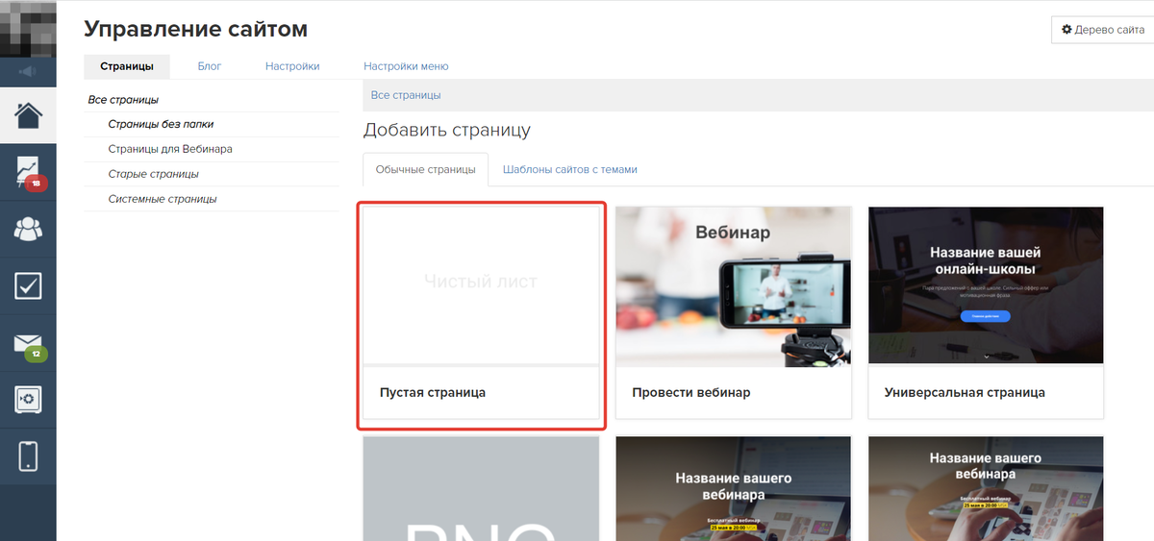The image size is (1154, 541).
Task: Open the mobile phone icon in sidebar
Action: pyautogui.click(x=28, y=455)
